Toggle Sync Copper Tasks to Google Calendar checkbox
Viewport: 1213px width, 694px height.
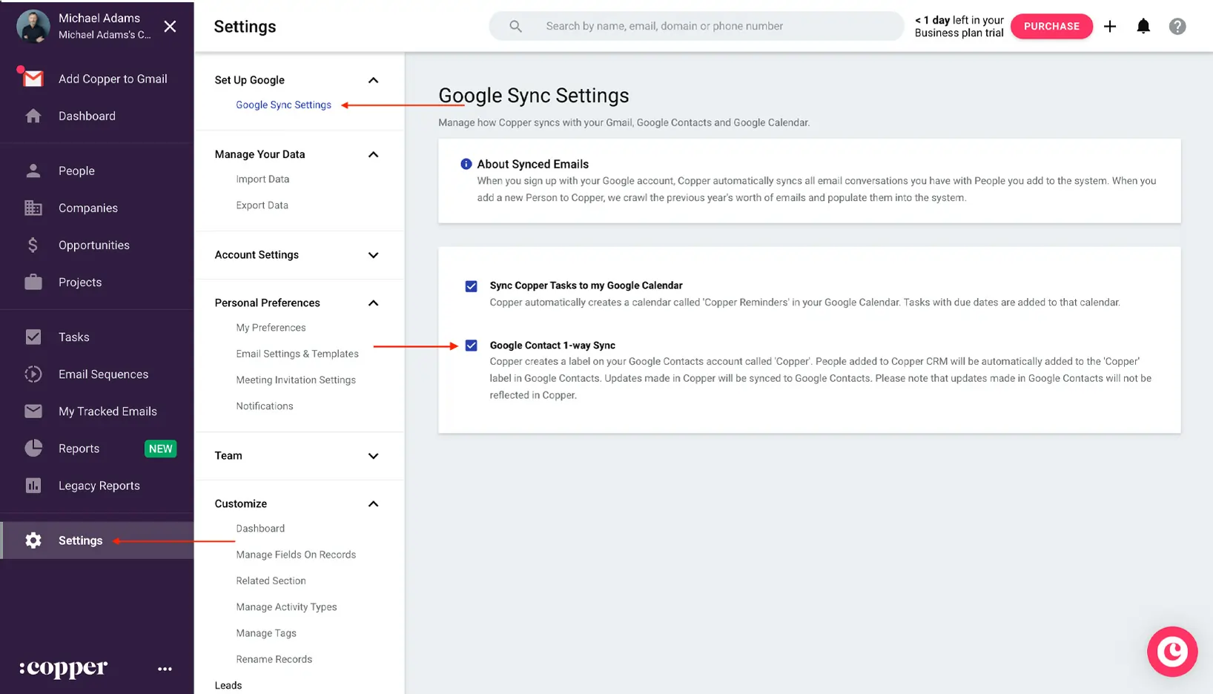471,286
